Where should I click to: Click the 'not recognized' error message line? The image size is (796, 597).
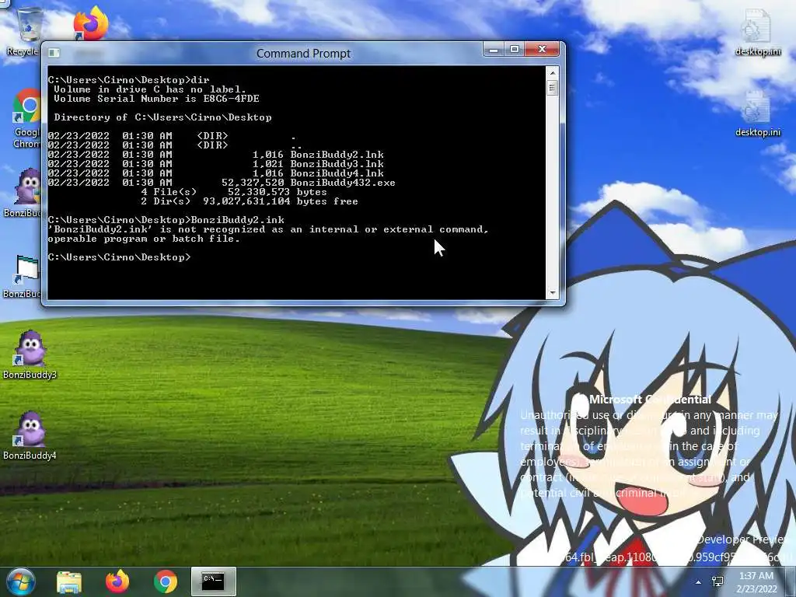click(x=268, y=229)
